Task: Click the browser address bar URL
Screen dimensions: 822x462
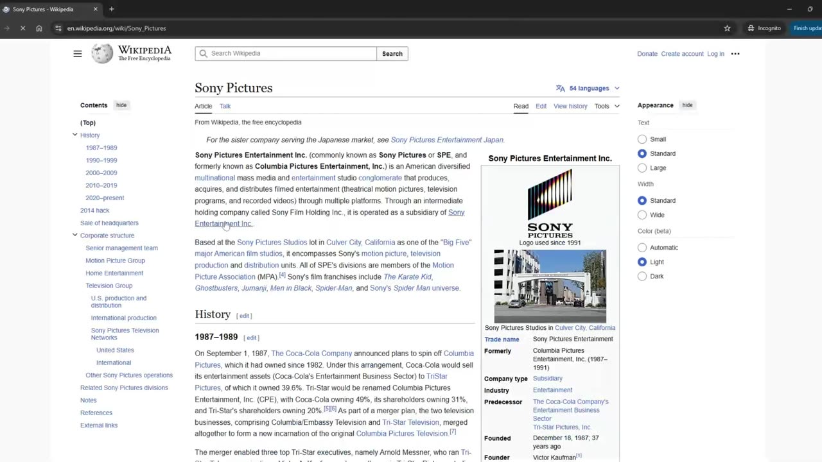Action: 116,28
